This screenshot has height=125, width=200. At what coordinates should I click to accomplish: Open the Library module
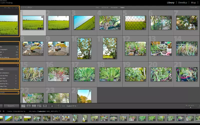tap(170, 2)
